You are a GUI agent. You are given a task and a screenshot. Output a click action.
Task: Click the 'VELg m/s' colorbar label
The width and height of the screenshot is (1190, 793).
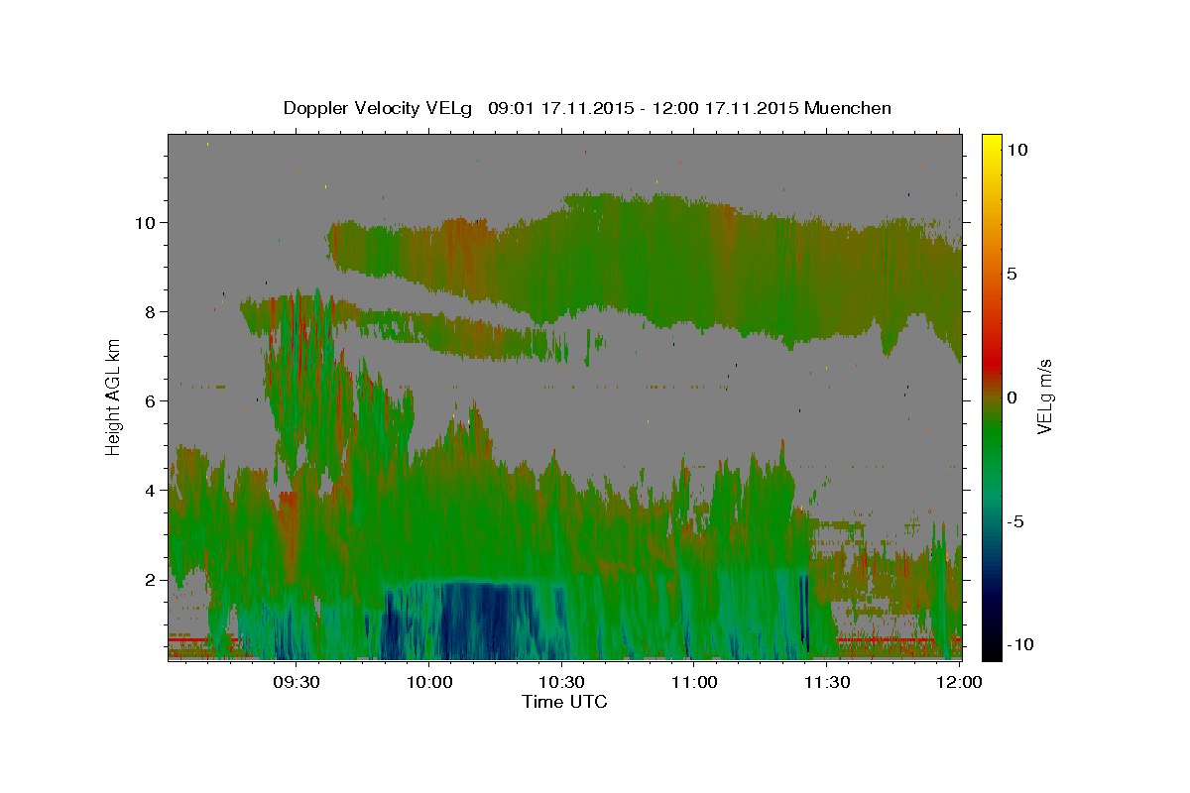[x=1044, y=397]
